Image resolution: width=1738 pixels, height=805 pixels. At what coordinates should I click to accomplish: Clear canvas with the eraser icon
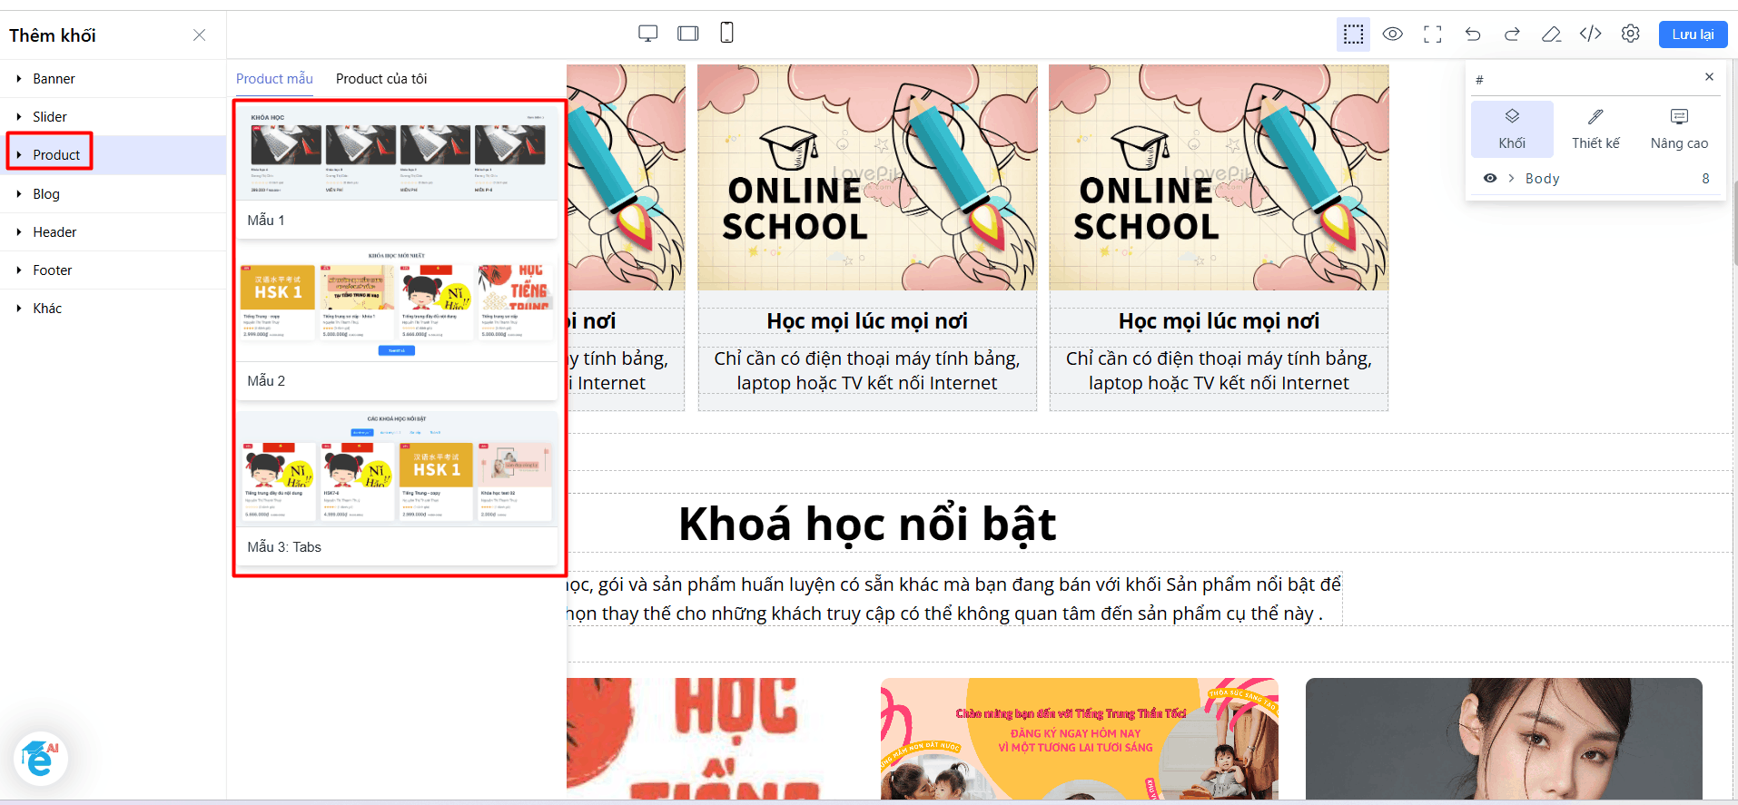(1551, 34)
